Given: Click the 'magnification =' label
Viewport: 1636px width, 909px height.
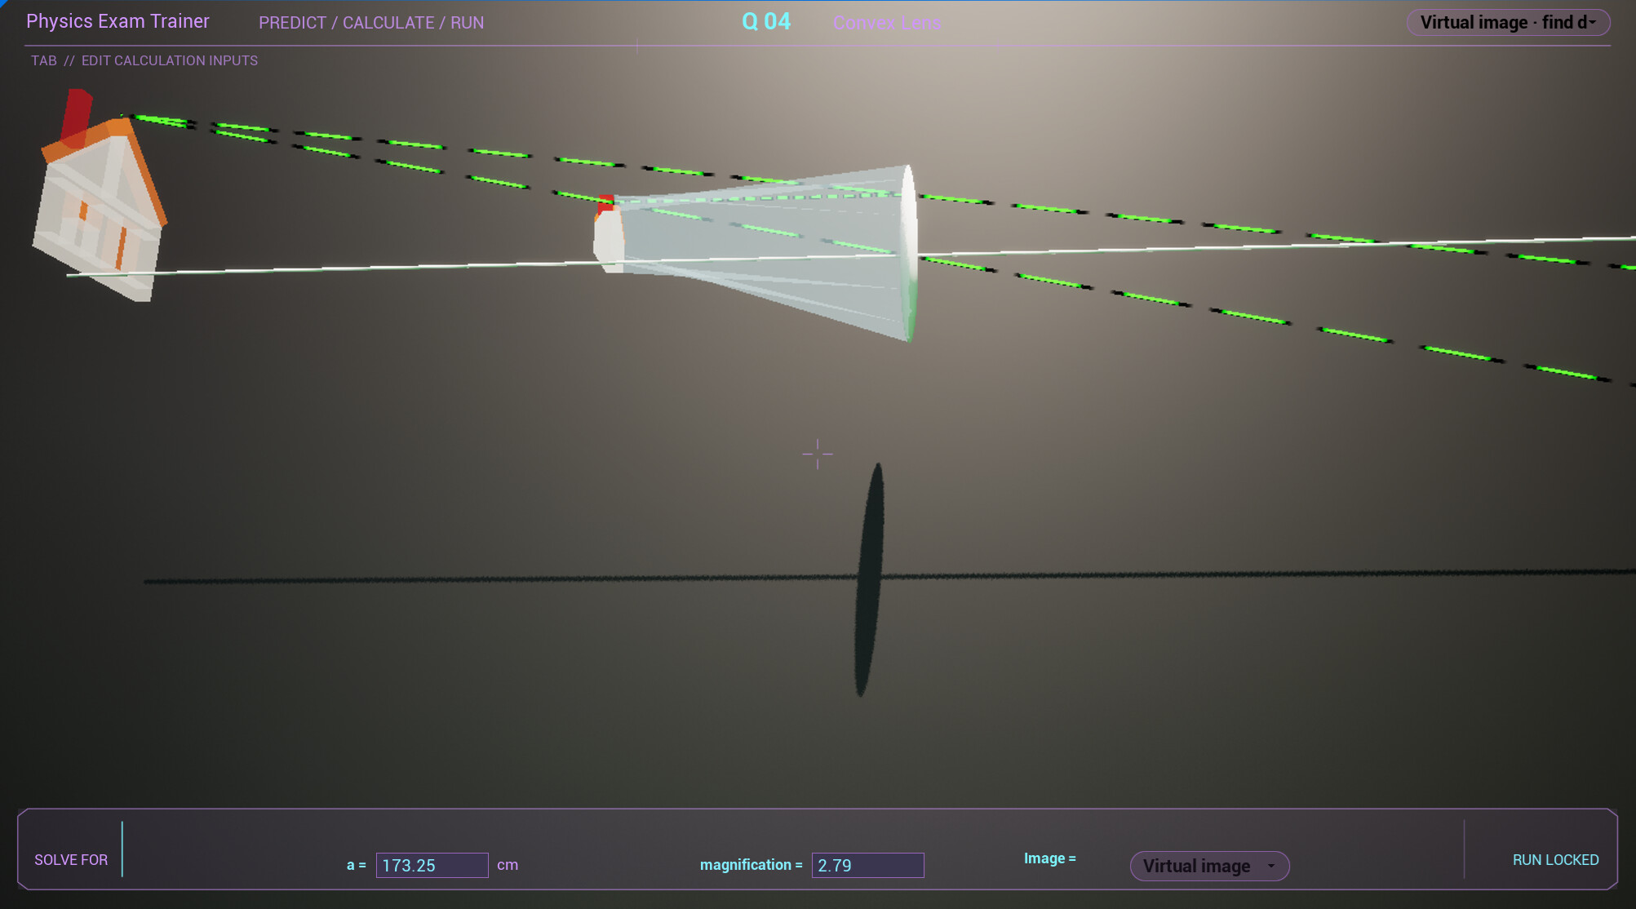Looking at the screenshot, I should 751,865.
